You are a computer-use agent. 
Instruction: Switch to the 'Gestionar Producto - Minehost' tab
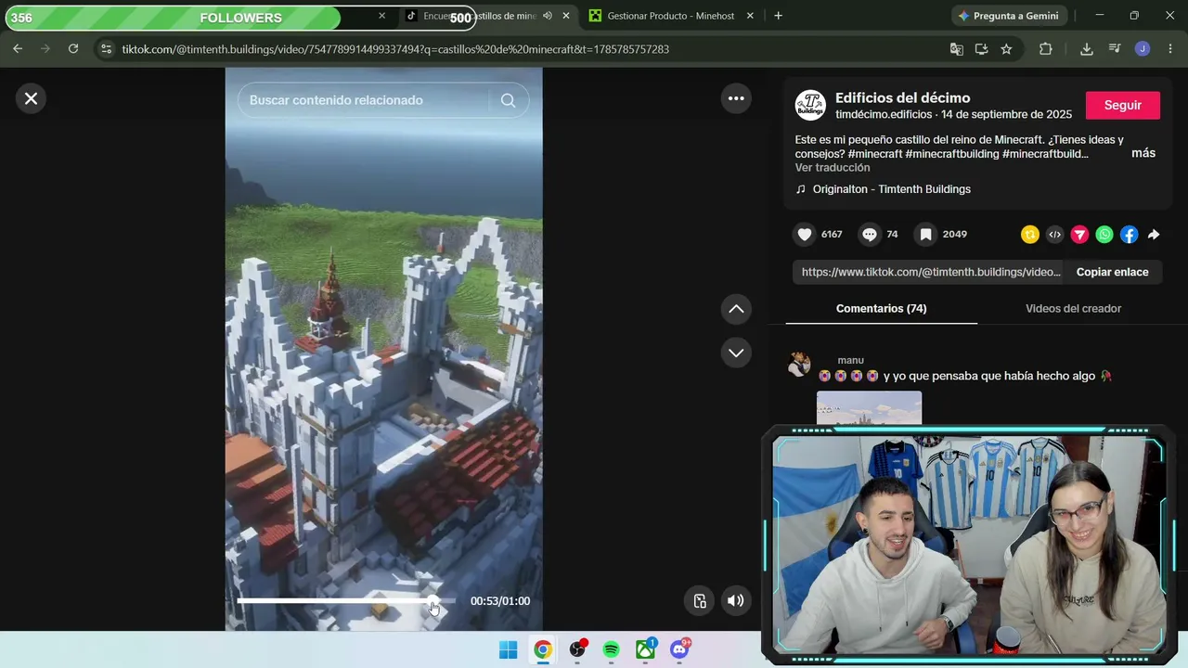(x=670, y=16)
